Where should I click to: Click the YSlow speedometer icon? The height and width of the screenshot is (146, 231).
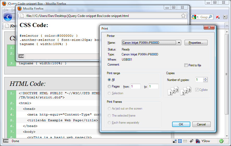coord(198,141)
